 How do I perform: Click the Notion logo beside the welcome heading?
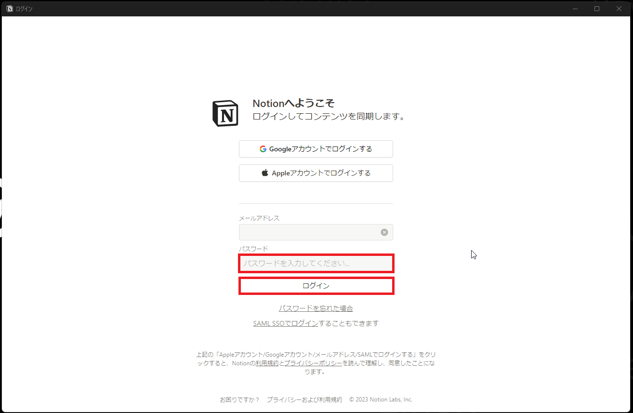(x=225, y=114)
